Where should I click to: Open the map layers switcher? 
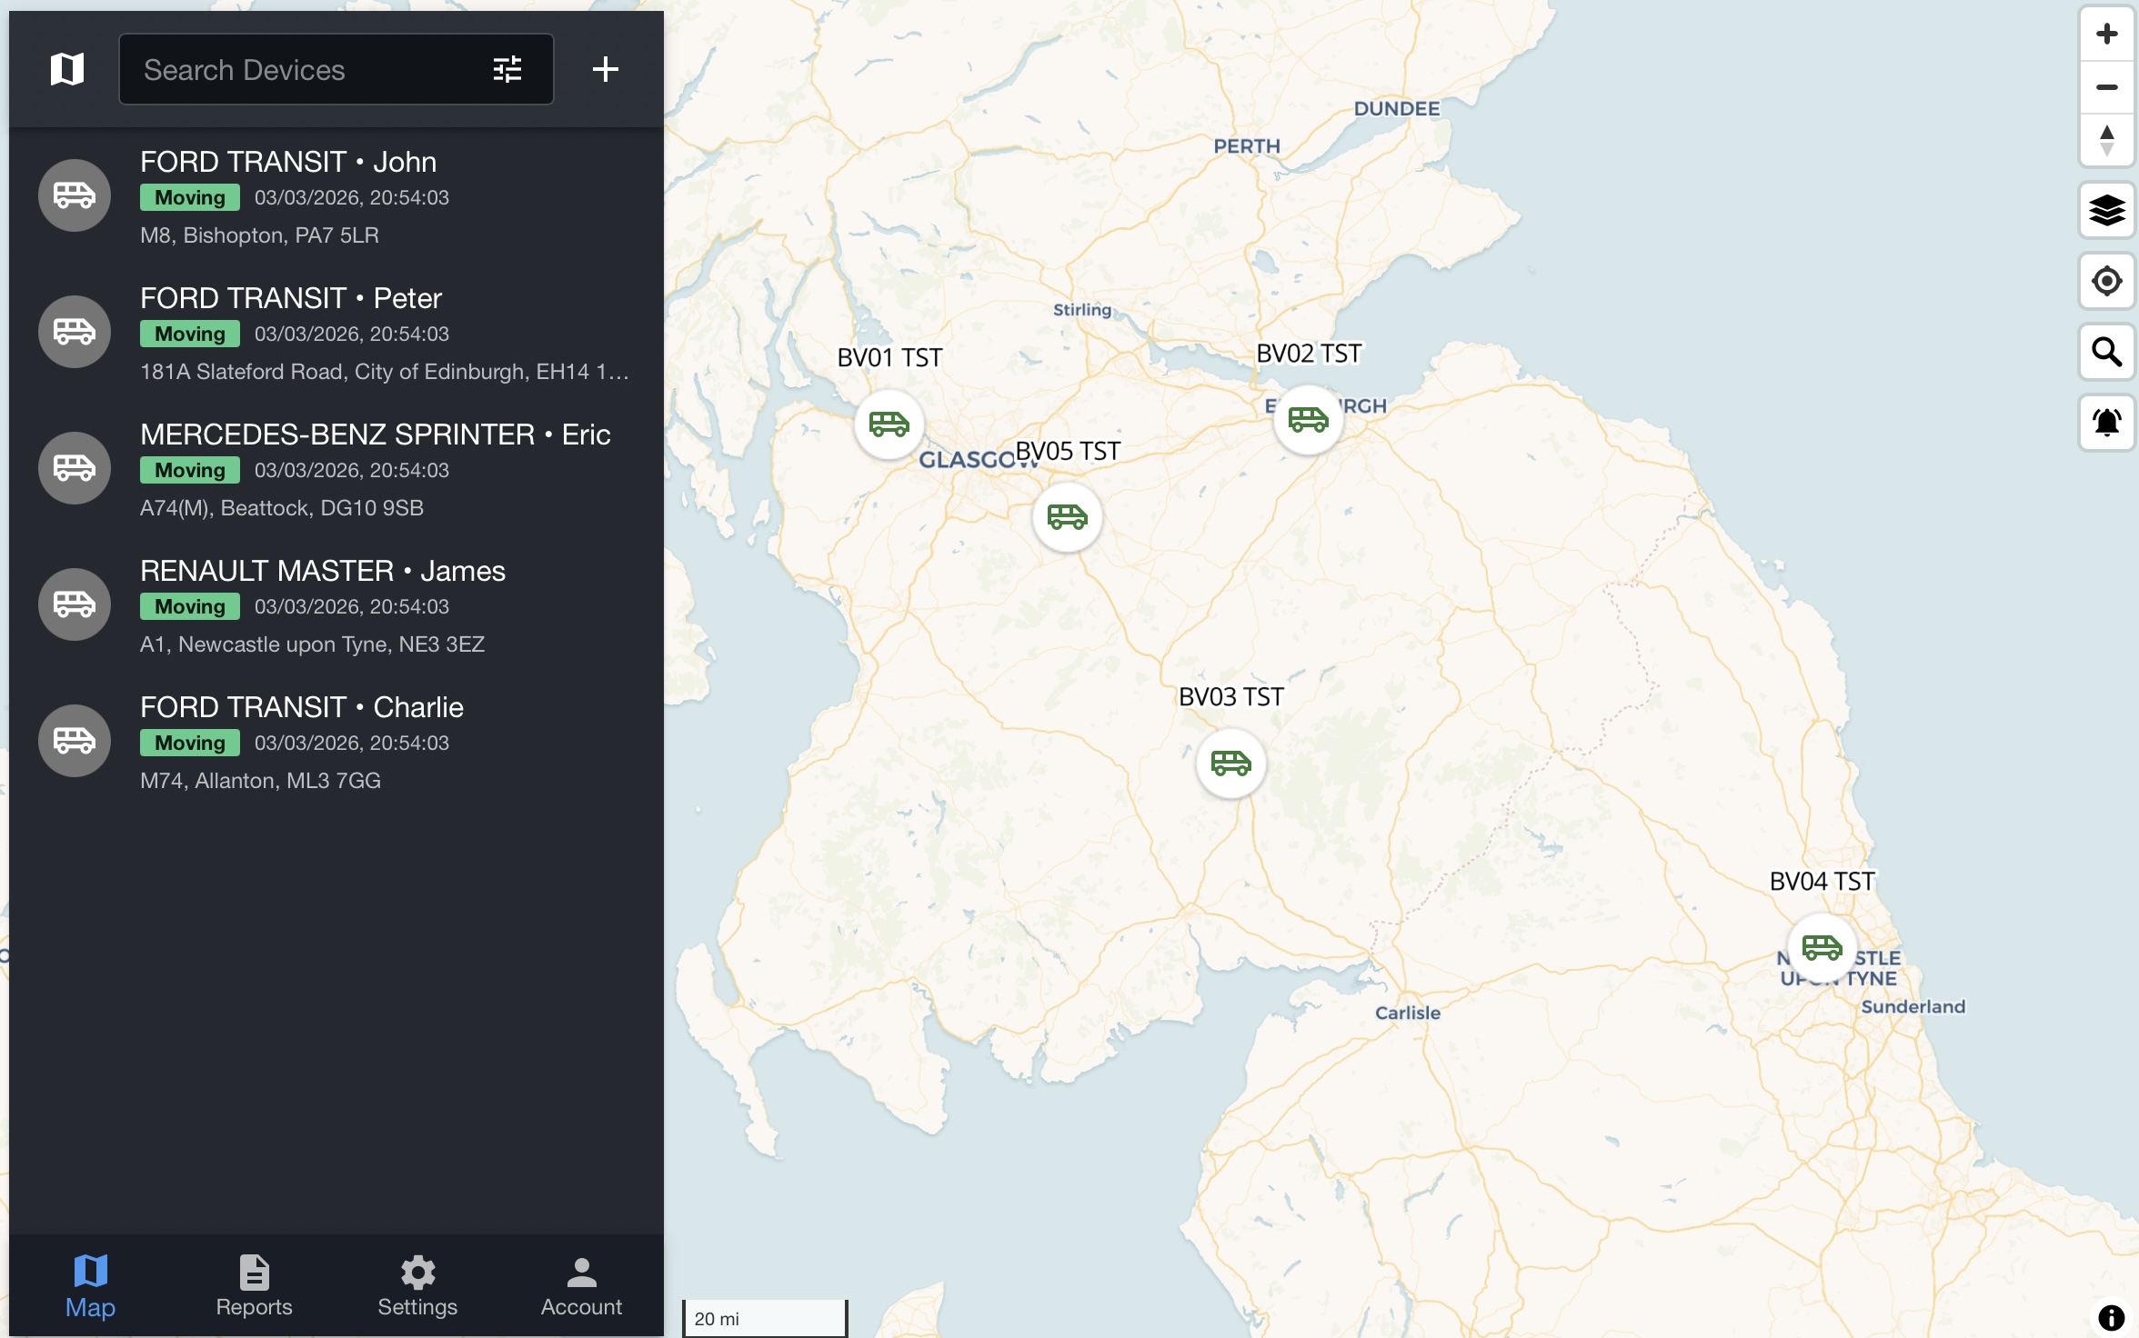(x=2106, y=211)
